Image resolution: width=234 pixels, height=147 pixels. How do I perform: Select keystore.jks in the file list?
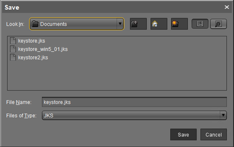(31, 41)
